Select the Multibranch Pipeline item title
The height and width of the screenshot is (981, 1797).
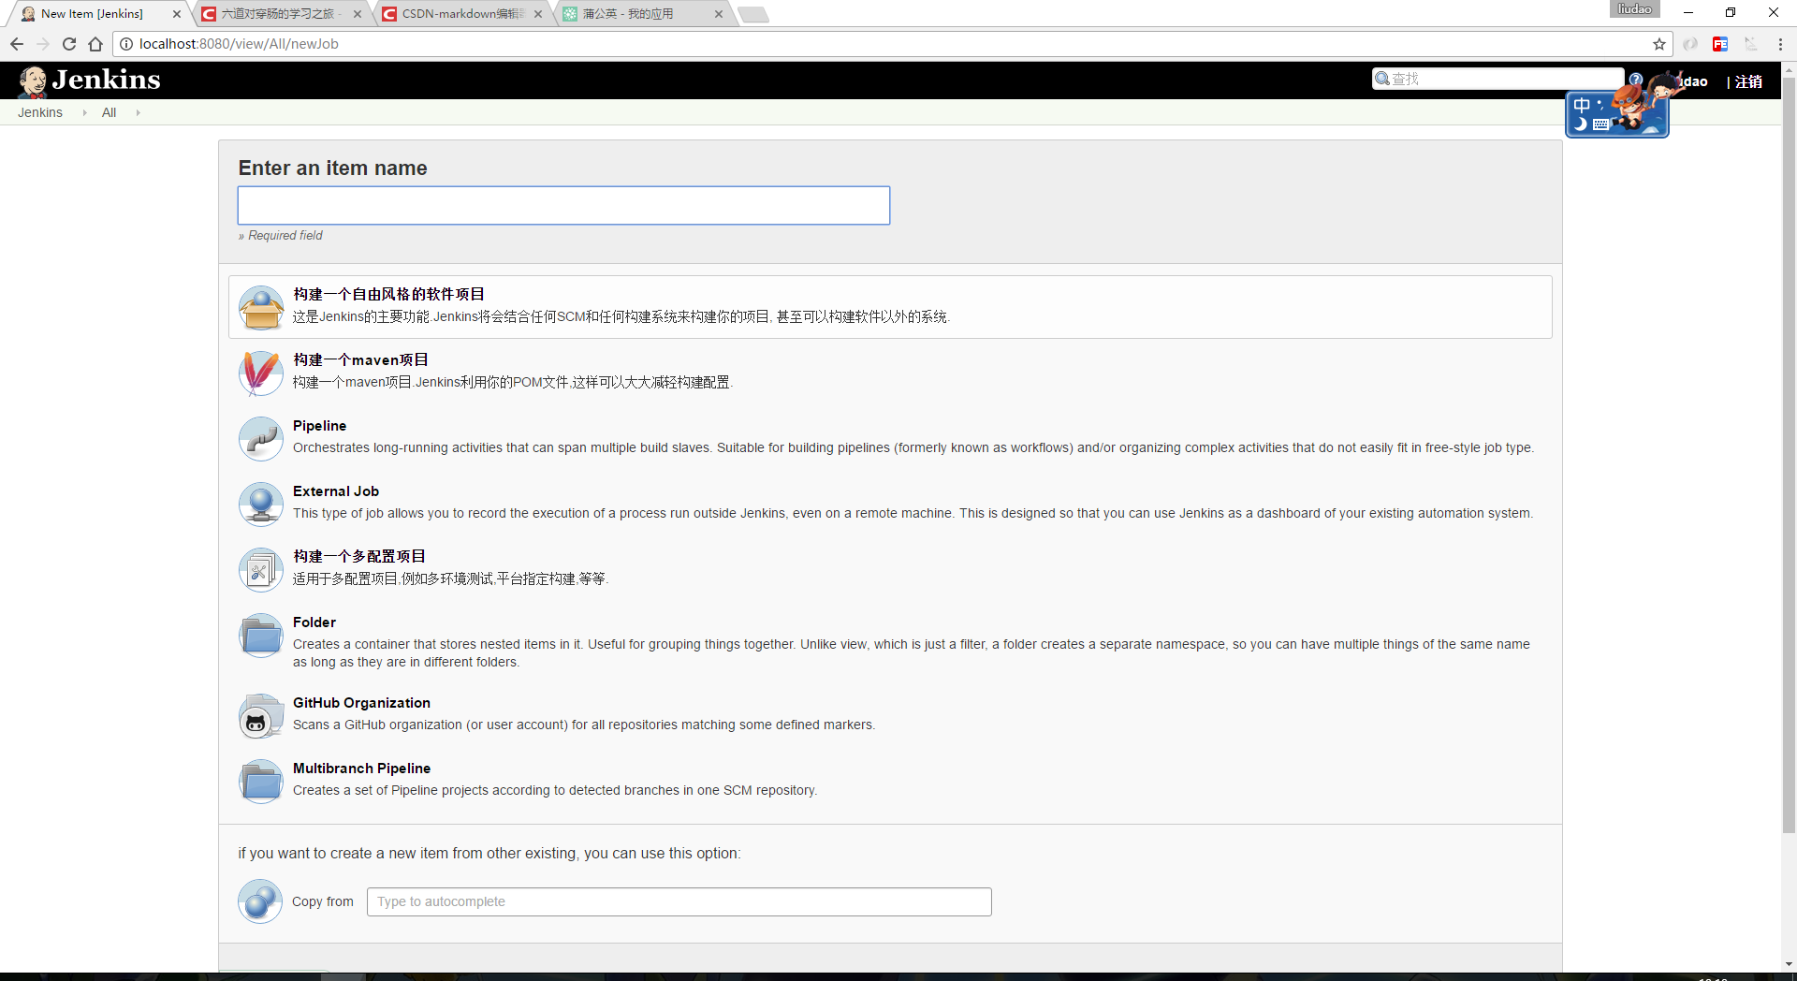(x=361, y=768)
